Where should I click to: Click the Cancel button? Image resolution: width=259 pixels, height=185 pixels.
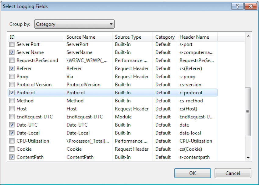point(233,173)
